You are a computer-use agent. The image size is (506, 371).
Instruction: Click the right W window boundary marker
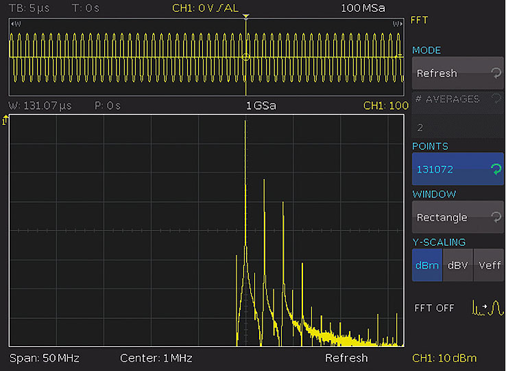click(396, 24)
